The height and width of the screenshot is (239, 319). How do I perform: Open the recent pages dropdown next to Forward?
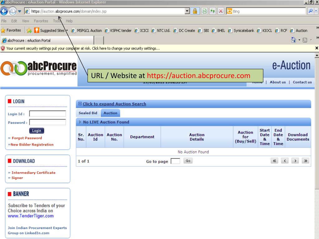click(x=20, y=12)
